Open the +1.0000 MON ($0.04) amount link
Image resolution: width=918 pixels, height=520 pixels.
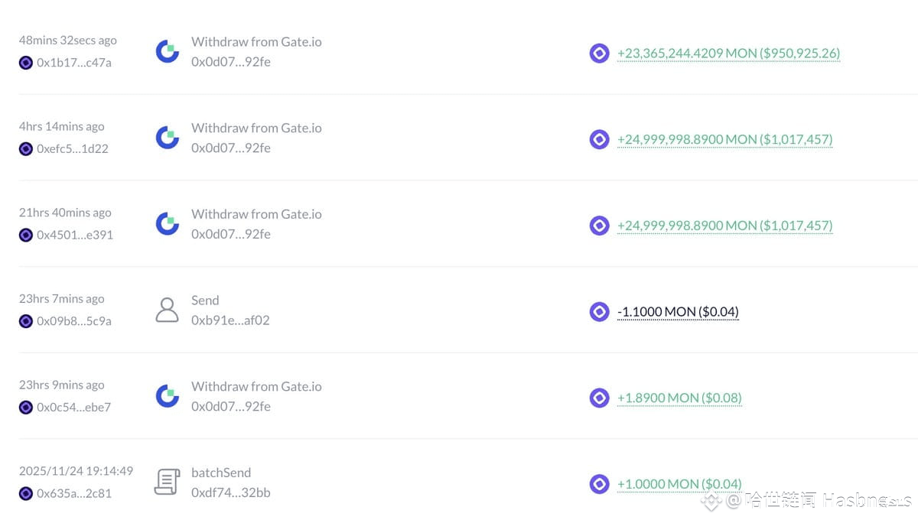(x=679, y=483)
